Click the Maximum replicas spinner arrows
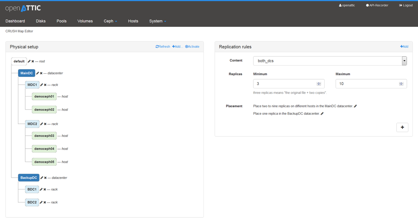418x223 pixels. coord(401,84)
